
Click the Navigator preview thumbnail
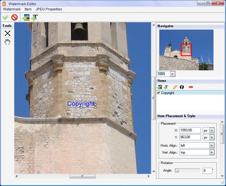[186, 50]
